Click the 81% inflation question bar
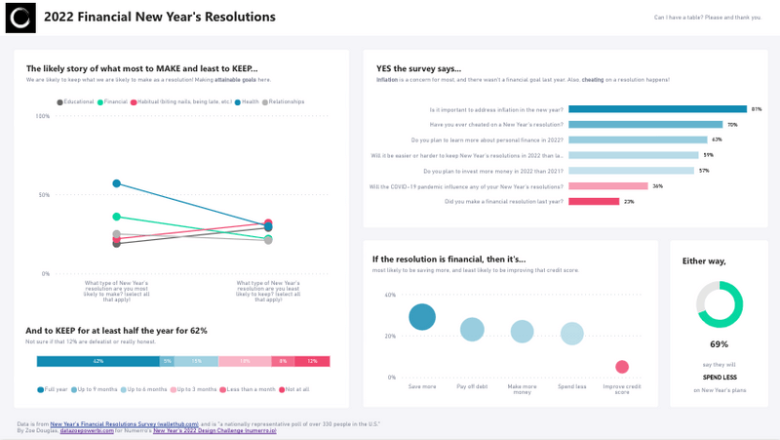 point(657,109)
